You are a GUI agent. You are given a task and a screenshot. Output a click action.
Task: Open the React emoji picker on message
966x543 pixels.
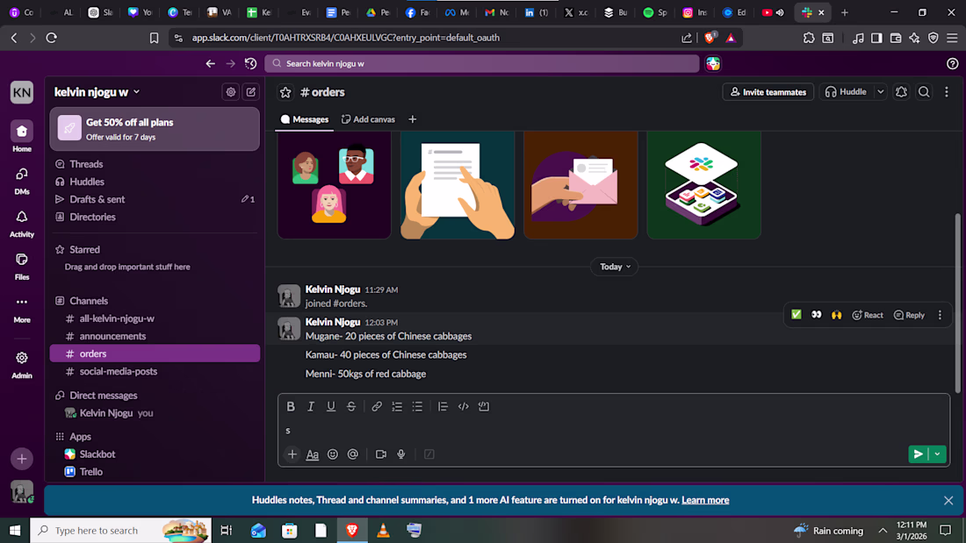[868, 315]
